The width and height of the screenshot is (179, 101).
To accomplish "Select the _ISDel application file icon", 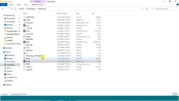I will pos(24,20).
